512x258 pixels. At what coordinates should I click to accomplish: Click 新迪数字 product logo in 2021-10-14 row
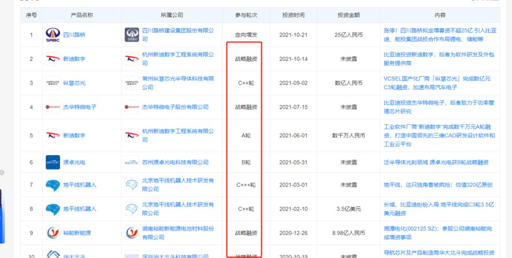(x=53, y=59)
